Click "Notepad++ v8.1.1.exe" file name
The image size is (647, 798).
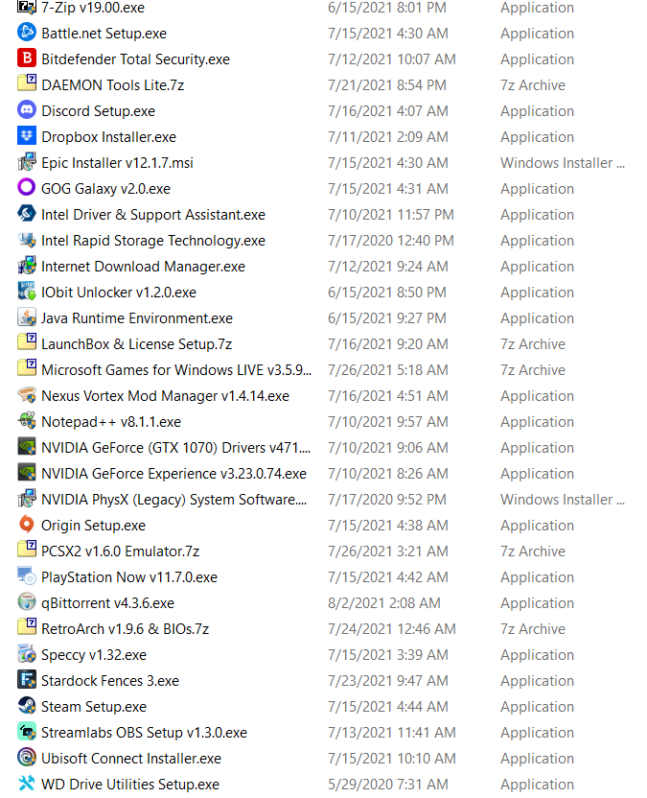tap(111, 422)
